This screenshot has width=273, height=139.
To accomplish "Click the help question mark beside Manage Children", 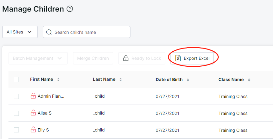I will pos(70,9).
